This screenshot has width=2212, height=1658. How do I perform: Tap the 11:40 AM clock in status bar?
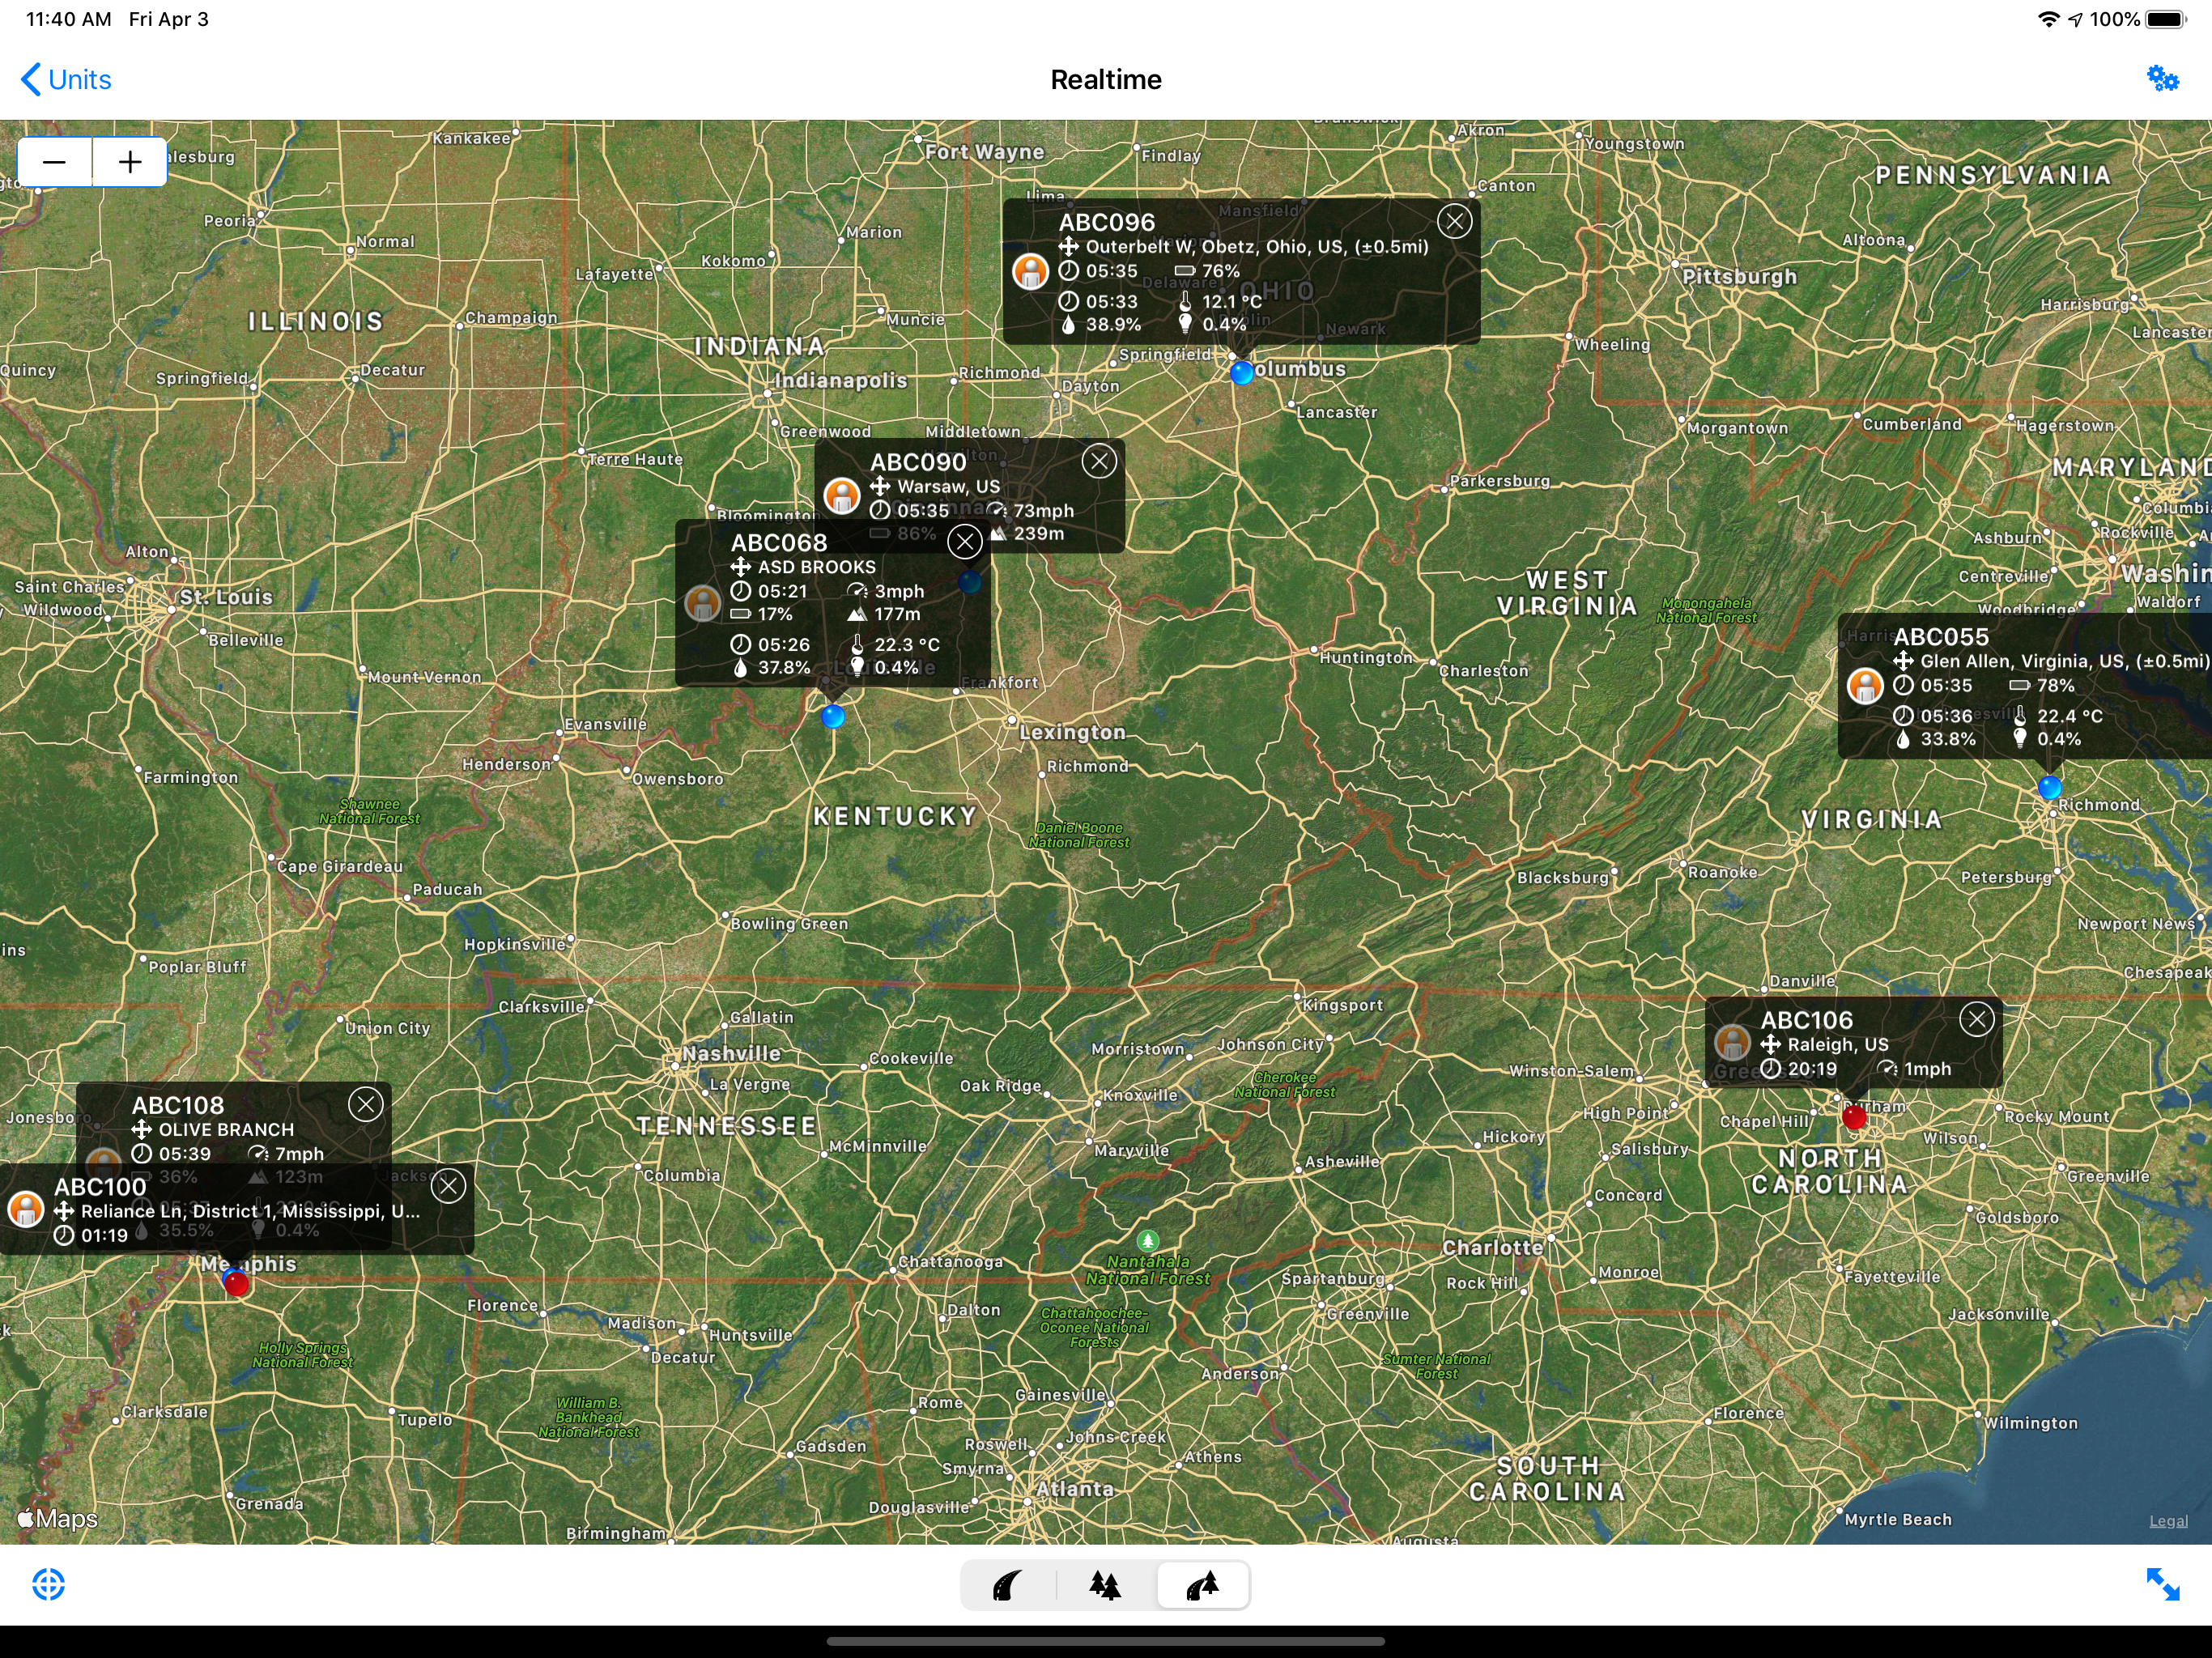68,19
